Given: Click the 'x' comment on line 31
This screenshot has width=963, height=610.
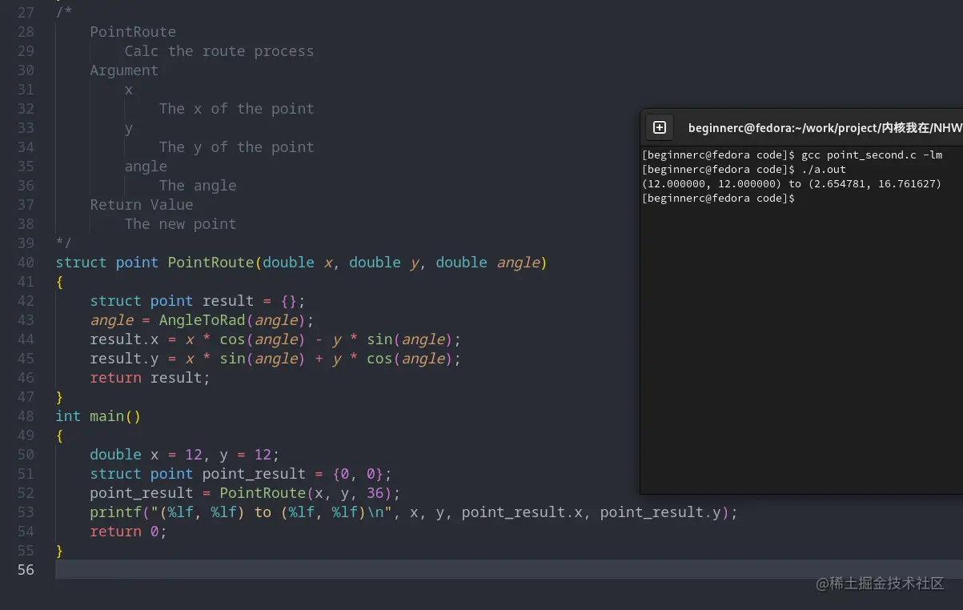Looking at the screenshot, I should point(129,90).
